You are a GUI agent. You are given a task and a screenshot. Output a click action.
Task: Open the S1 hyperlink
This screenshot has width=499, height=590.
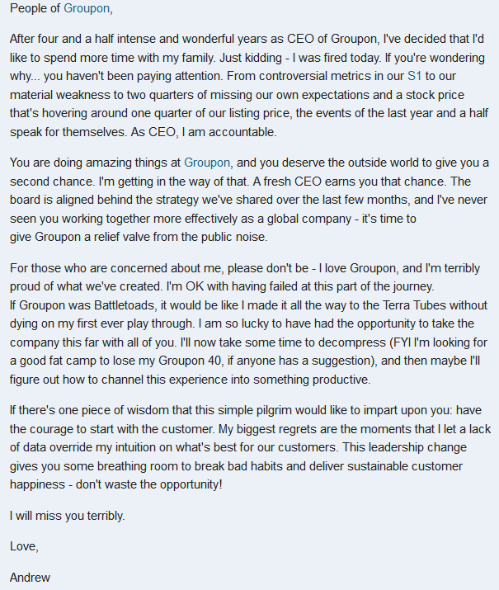414,76
